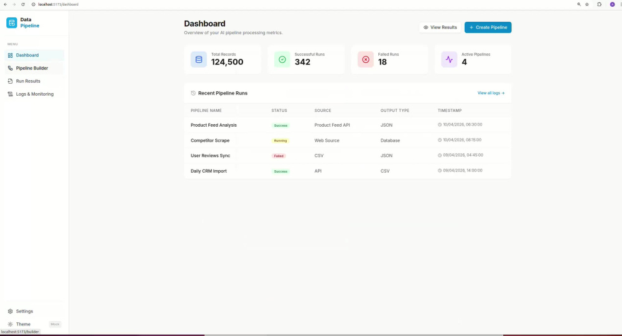Viewport: 622px width, 336px height.
Task: Click the Running status badge
Action: (280, 140)
